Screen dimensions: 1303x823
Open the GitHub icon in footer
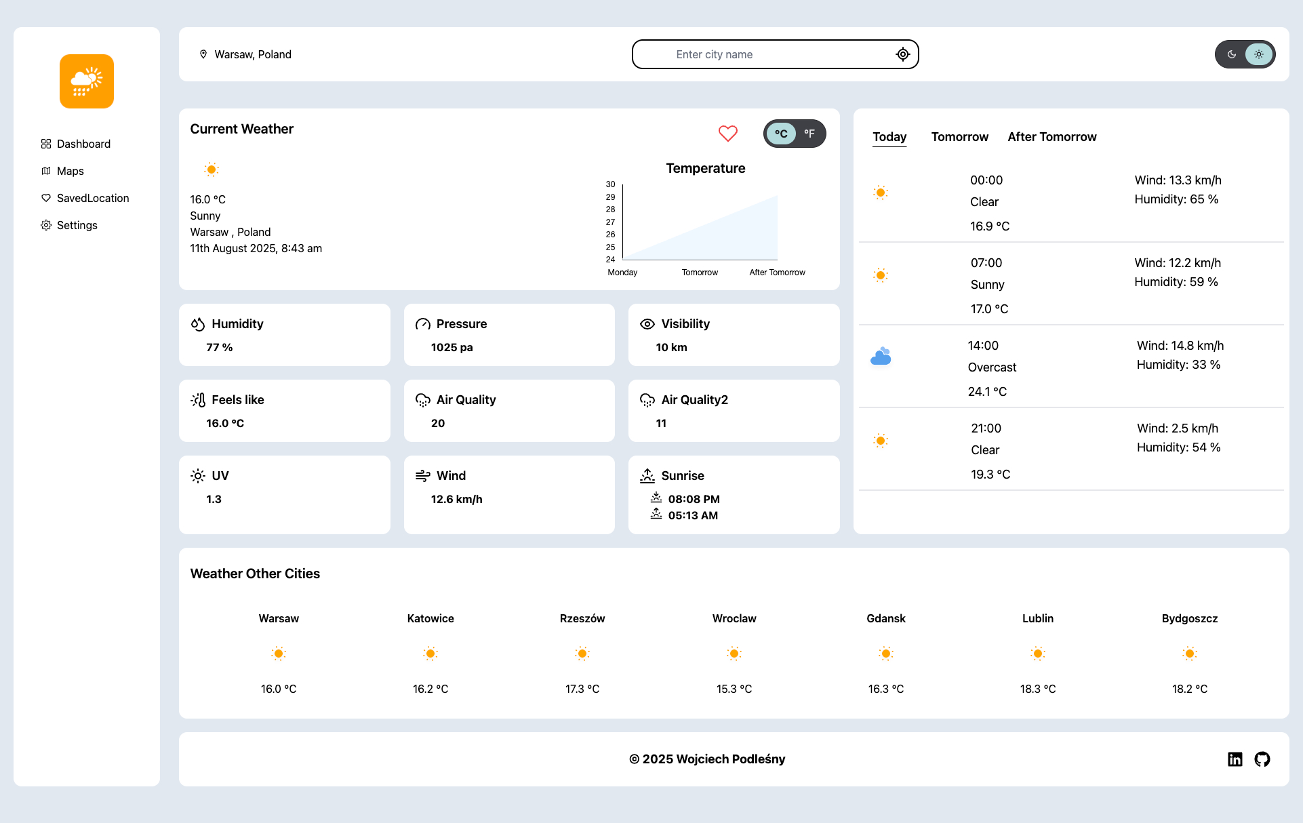click(x=1262, y=759)
